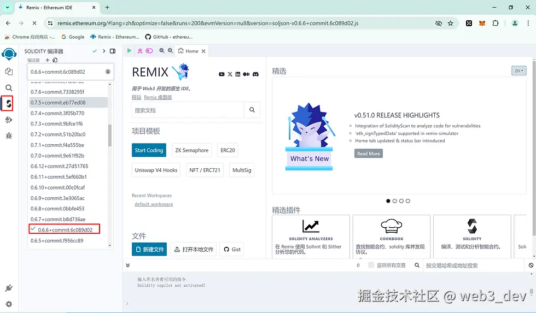Open Remix YouTube channel icon
Viewport: 536px width, 313px height.
click(x=222, y=74)
